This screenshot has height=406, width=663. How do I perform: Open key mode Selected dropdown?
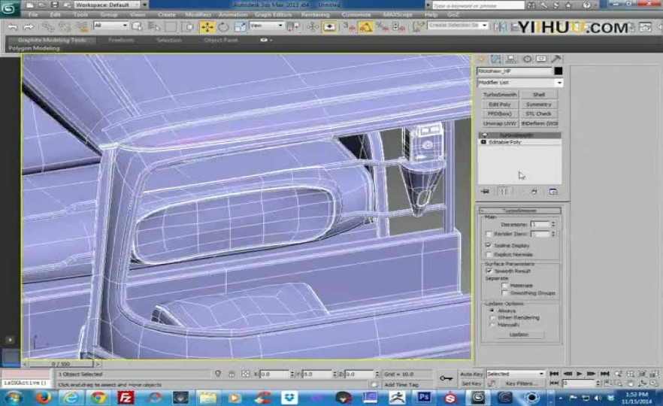click(515, 374)
